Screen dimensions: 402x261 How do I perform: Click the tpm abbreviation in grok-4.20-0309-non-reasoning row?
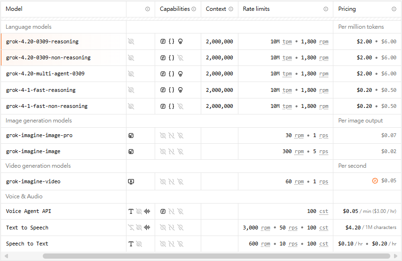(x=287, y=57)
